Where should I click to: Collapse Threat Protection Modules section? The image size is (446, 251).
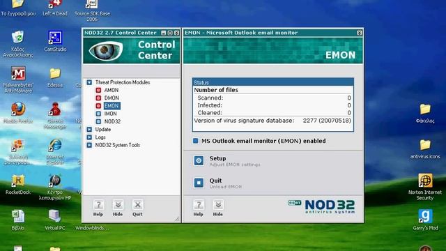(x=89, y=82)
